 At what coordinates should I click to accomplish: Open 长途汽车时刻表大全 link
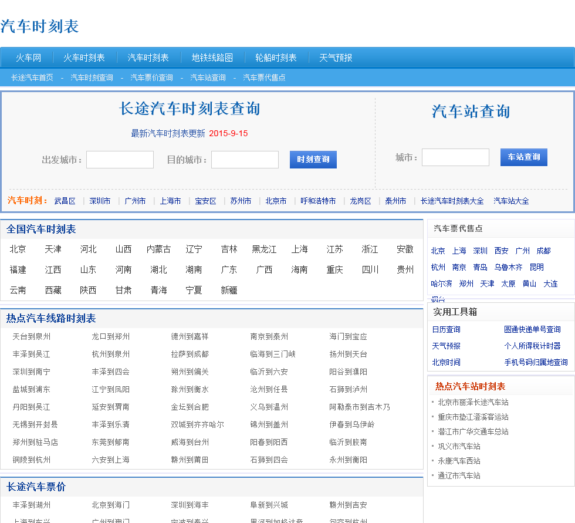(x=452, y=201)
